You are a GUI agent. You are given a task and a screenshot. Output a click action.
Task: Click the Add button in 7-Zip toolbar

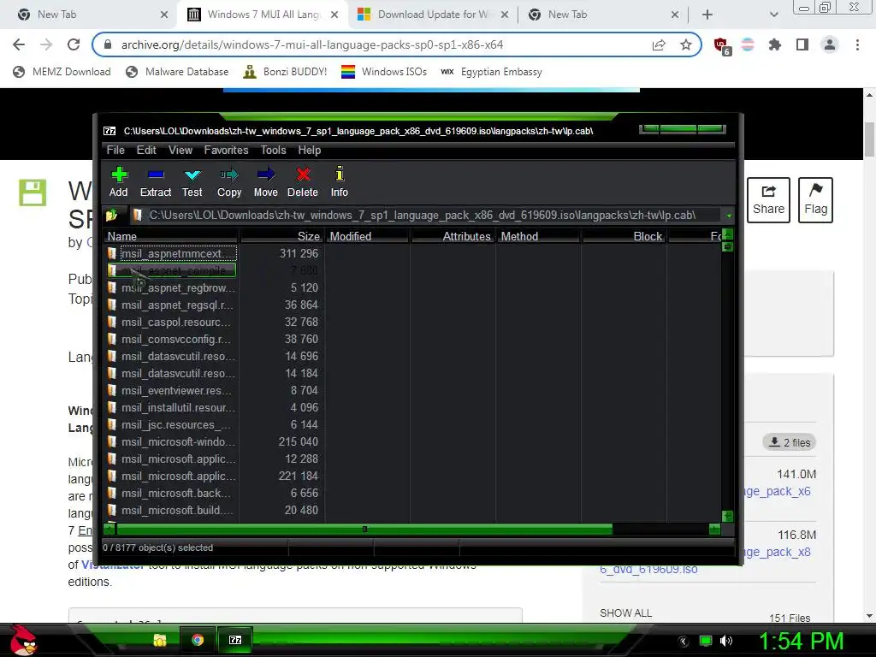click(x=118, y=181)
